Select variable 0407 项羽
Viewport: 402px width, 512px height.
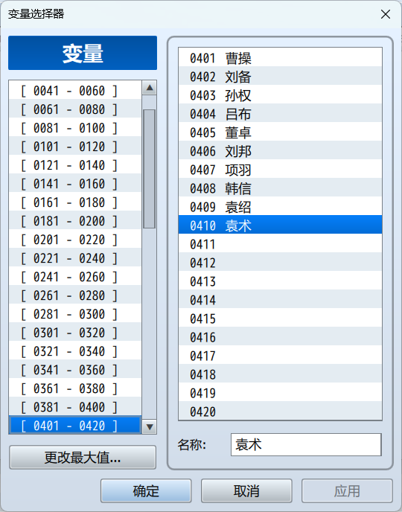(x=280, y=170)
